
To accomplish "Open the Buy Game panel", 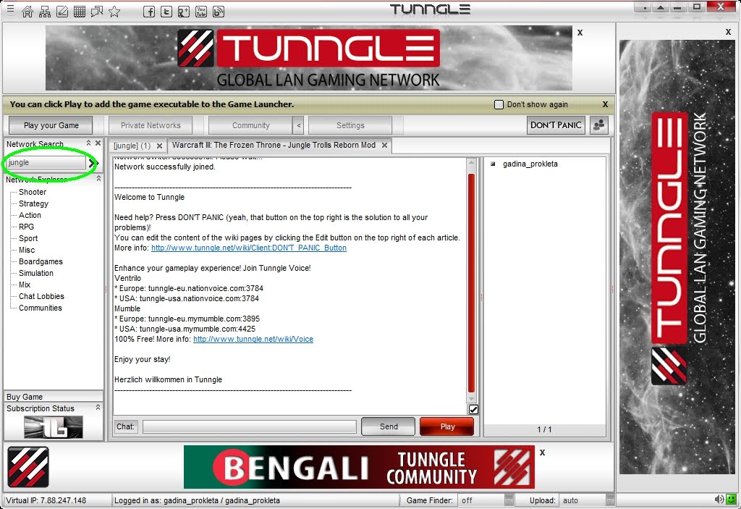I will tap(54, 397).
